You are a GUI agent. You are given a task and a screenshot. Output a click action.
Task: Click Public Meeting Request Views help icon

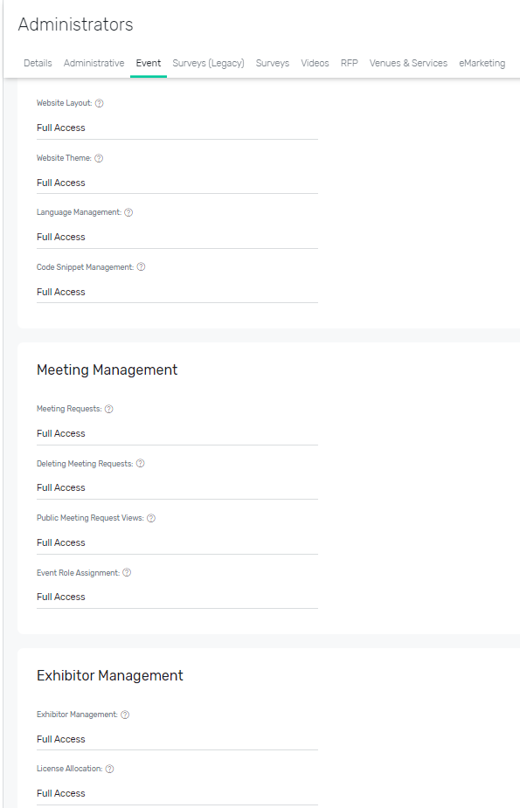click(x=151, y=518)
